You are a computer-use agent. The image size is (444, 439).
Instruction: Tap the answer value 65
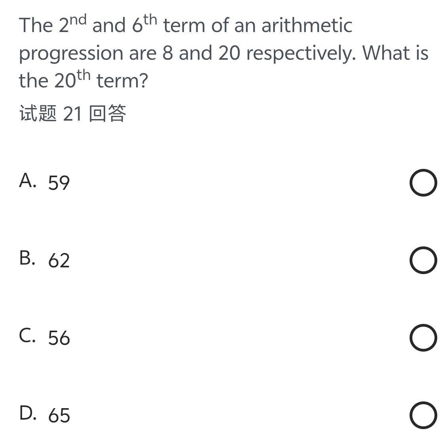tap(59, 415)
